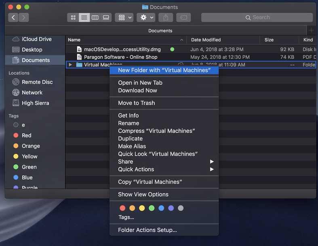
Task: Click in the Search field
Action: click(257, 17)
